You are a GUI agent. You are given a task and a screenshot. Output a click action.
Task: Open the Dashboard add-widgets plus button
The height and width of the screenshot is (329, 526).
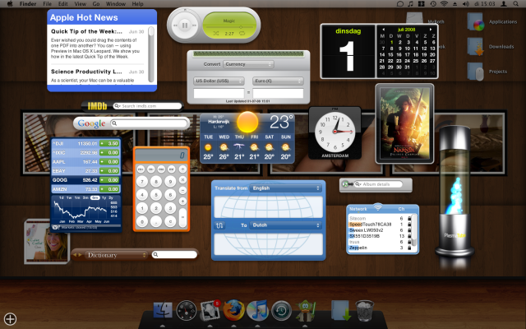[11, 319]
